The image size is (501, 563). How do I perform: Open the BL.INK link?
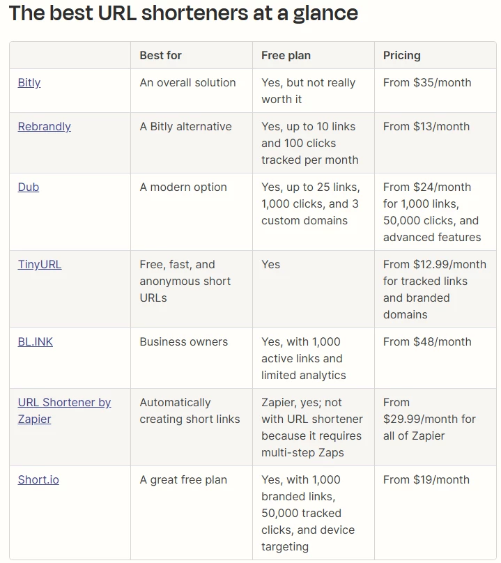pyautogui.click(x=36, y=341)
